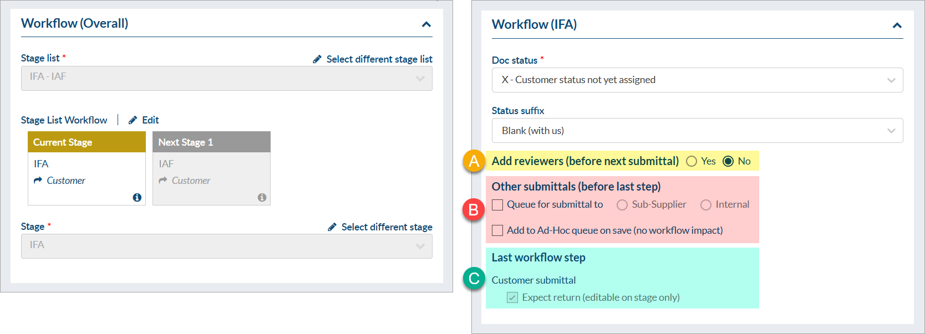925x334 pixels.
Task: Click info icon in Current Stage card
Action: pos(137,198)
